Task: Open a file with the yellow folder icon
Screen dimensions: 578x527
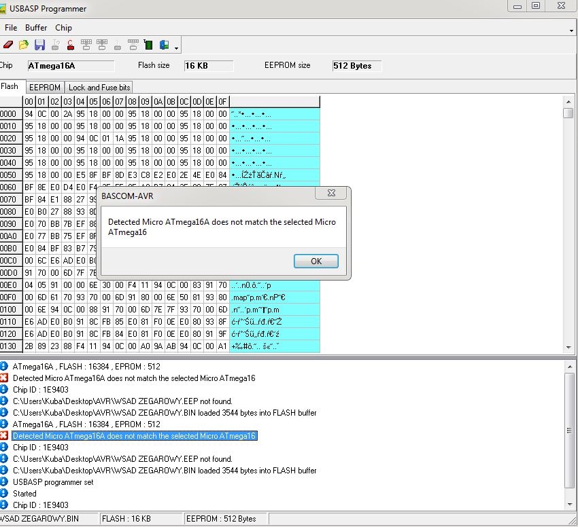Action: tap(24, 45)
